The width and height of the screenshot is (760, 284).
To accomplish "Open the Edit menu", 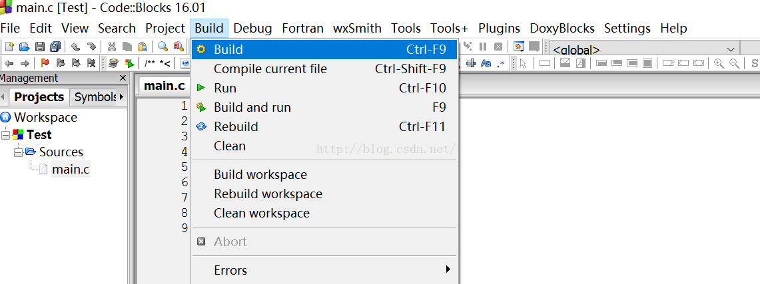I will pyautogui.click(x=41, y=29).
